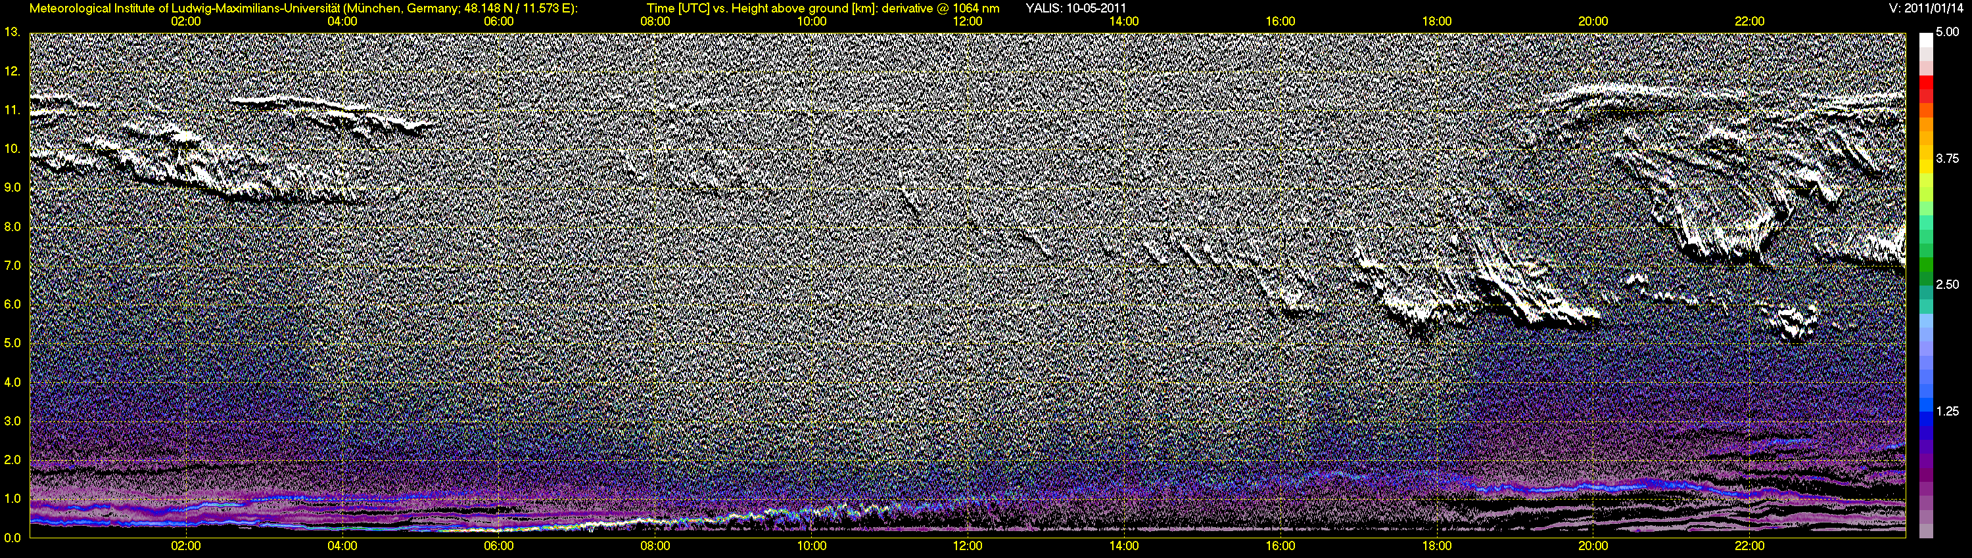Click the 16:00 label on the bottom time axis
The width and height of the screenshot is (1972, 558).
[x=1280, y=547]
